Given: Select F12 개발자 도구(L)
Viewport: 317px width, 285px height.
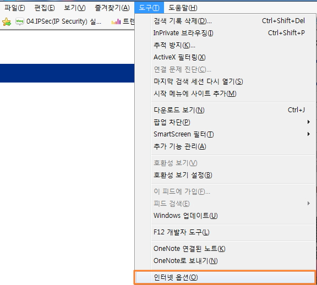Looking at the screenshot, I should [225, 232].
